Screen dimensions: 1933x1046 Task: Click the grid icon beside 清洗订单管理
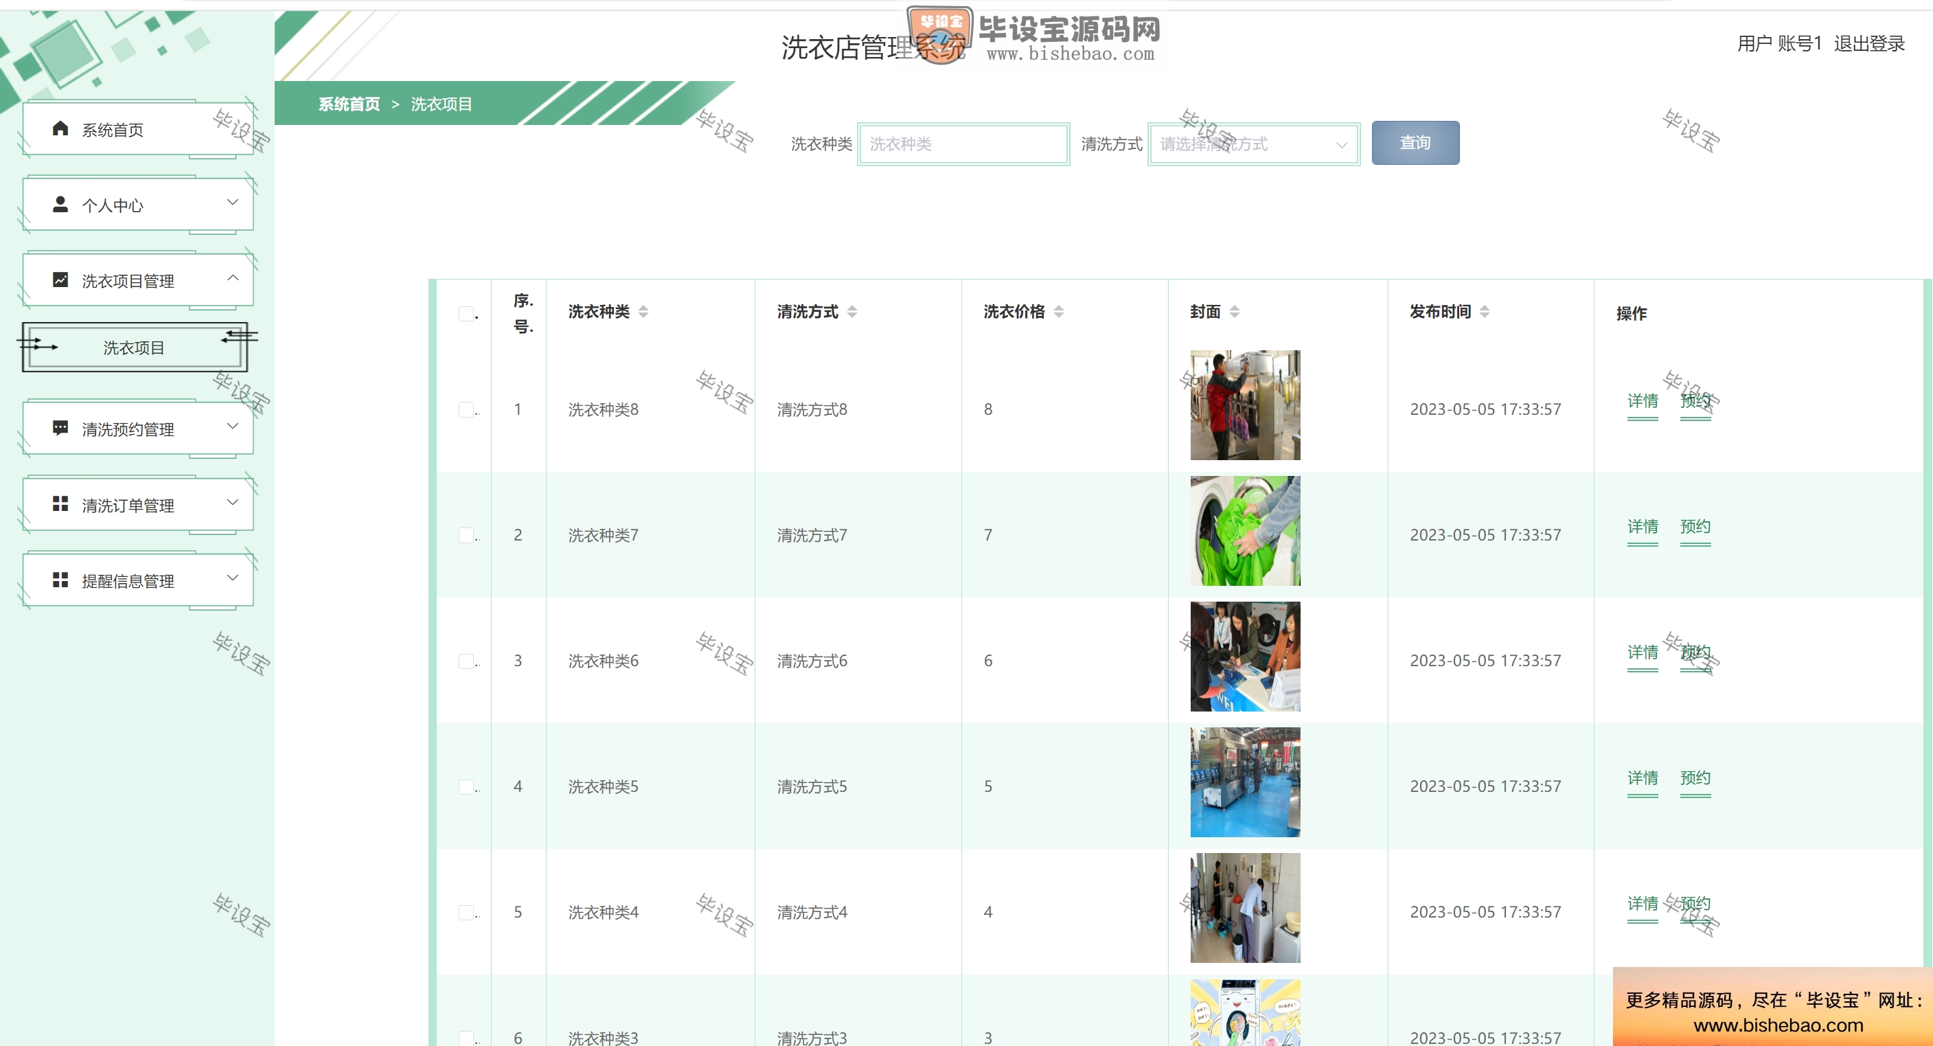(x=61, y=503)
